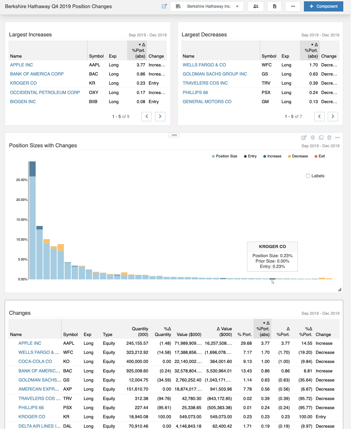This screenshot has width=351, height=429.
Task: Sort Changes table by Type column
Action: click(x=108, y=335)
